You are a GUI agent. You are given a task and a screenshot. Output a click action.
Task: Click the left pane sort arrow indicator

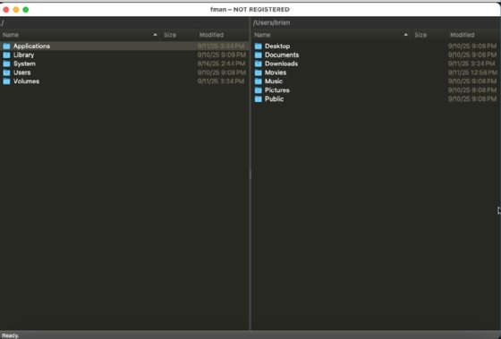(156, 35)
